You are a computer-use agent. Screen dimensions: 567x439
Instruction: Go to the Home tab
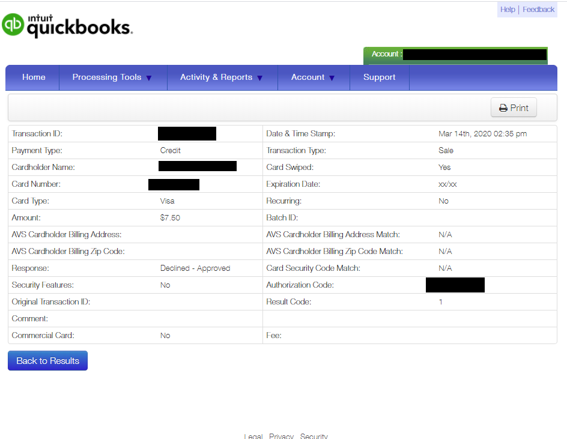(x=34, y=77)
